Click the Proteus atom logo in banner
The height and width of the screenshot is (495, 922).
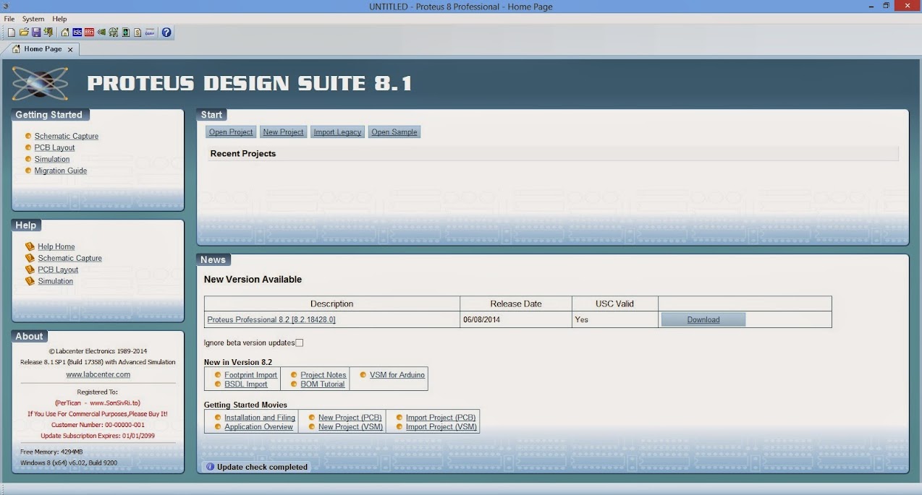tap(41, 84)
